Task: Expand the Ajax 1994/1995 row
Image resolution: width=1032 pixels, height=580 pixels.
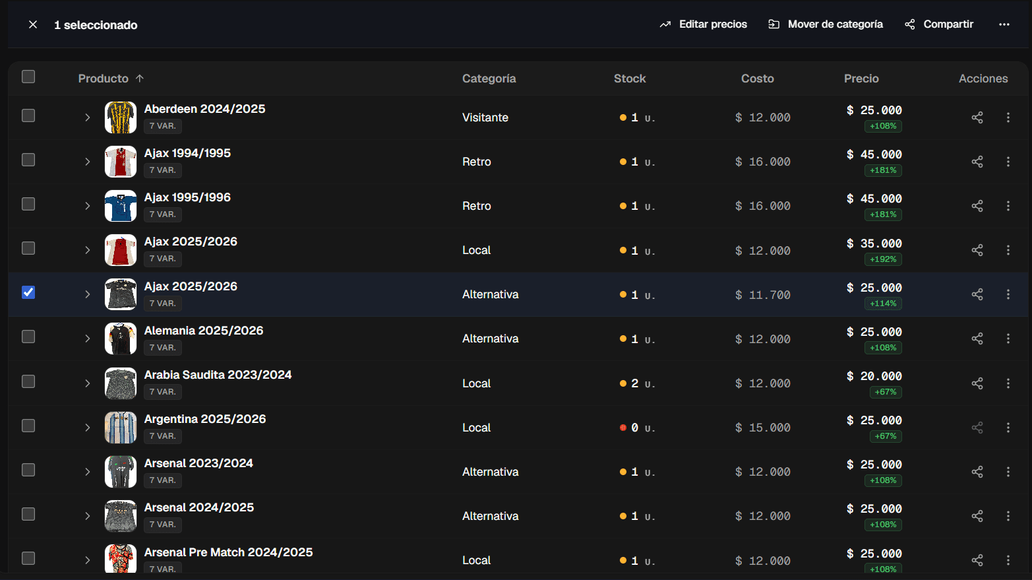Action: point(87,162)
